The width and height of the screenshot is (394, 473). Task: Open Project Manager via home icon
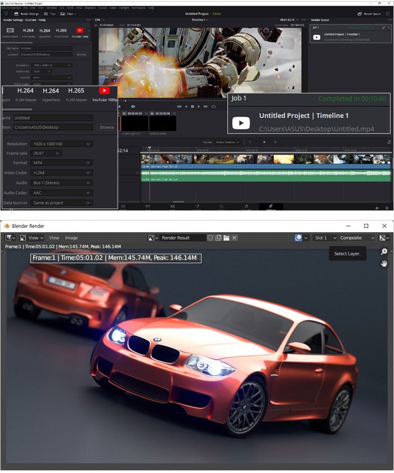pos(377,208)
